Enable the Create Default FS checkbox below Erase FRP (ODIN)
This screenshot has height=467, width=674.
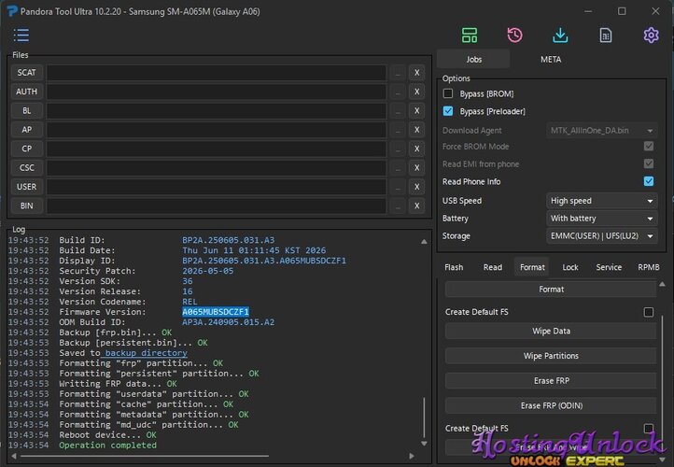tap(649, 428)
